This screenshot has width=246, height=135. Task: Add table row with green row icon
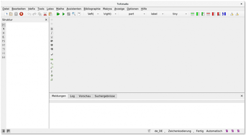[192, 14]
